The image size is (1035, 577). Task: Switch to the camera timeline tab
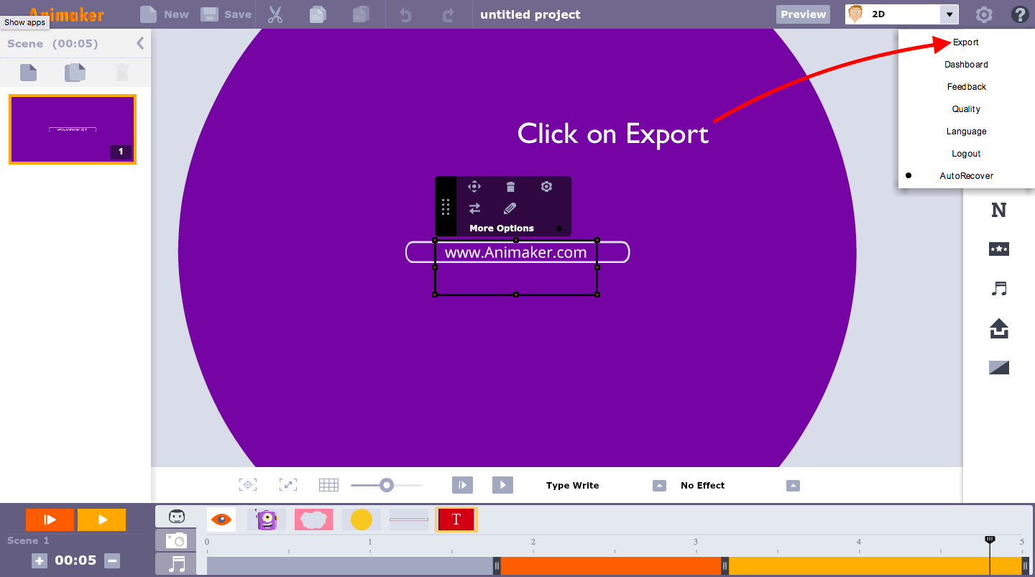176,540
